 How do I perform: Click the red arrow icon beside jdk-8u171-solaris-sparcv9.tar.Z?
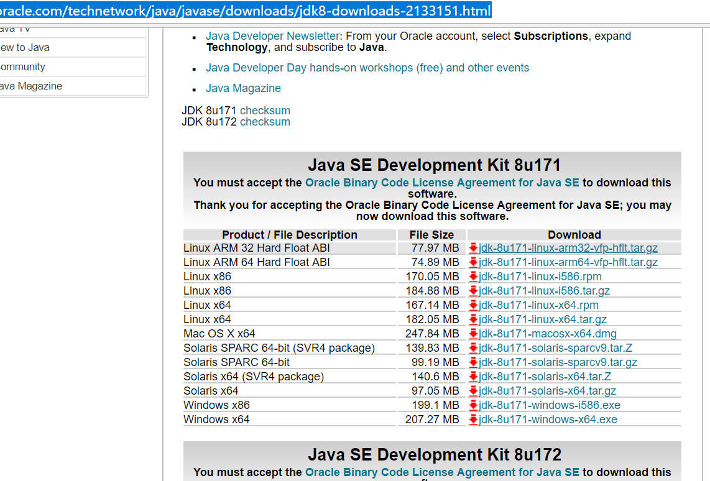473,348
